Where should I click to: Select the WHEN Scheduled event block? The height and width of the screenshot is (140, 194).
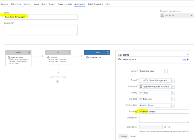(18, 58)
